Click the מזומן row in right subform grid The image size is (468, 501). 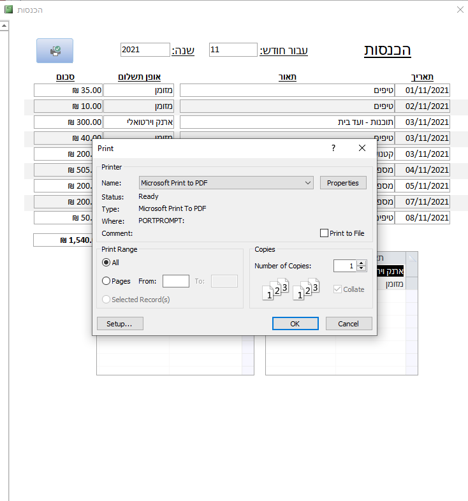pos(391,284)
